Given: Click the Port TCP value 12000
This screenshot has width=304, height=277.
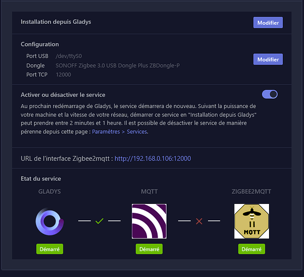Looking at the screenshot, I should coord(63,75).
